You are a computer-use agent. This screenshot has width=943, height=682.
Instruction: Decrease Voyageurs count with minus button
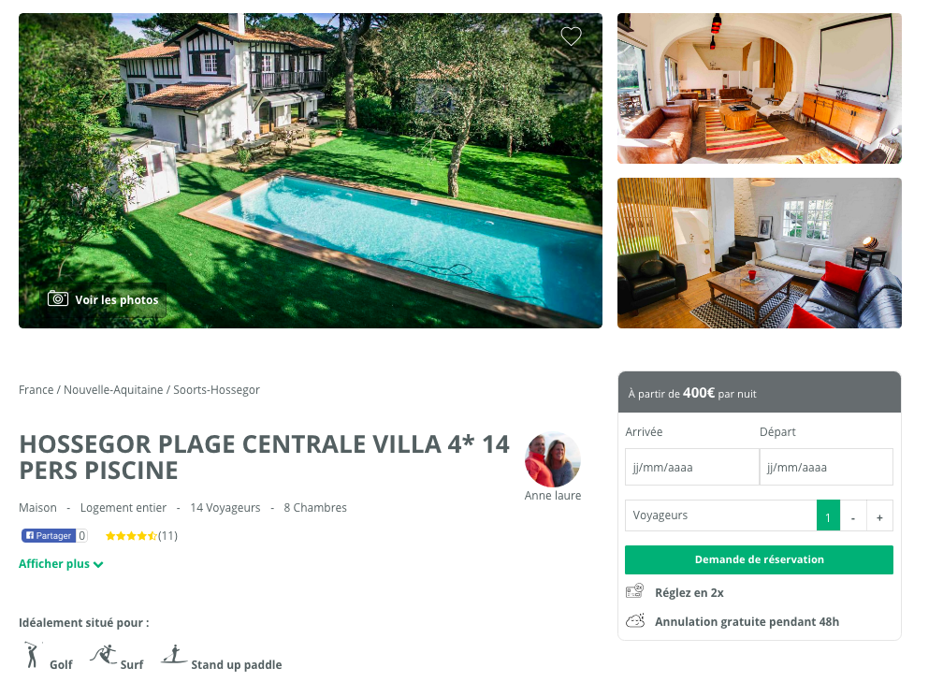(853, 516)
